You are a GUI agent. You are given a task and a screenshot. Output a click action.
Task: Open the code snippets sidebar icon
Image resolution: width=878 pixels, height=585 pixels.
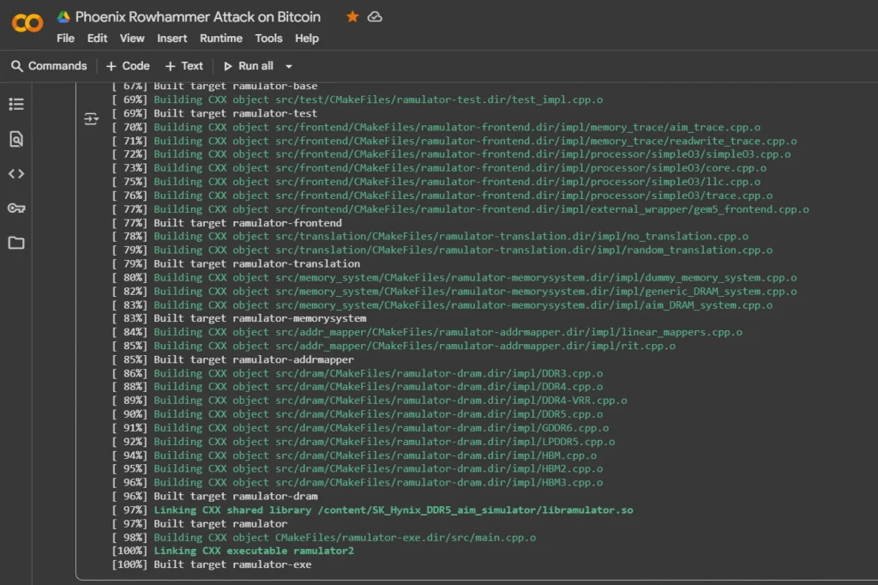tap(16, 174)
